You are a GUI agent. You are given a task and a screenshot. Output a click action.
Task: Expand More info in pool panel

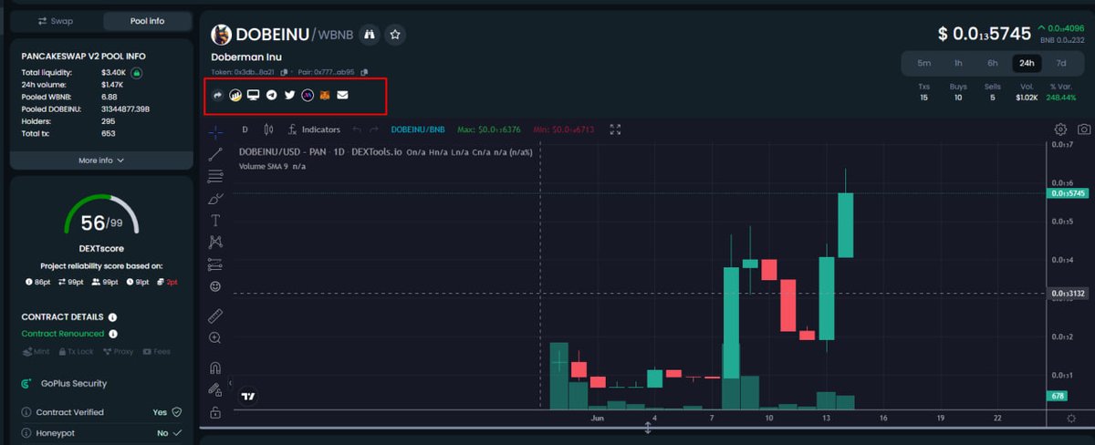pyautogui.click(x=101, y=160)
